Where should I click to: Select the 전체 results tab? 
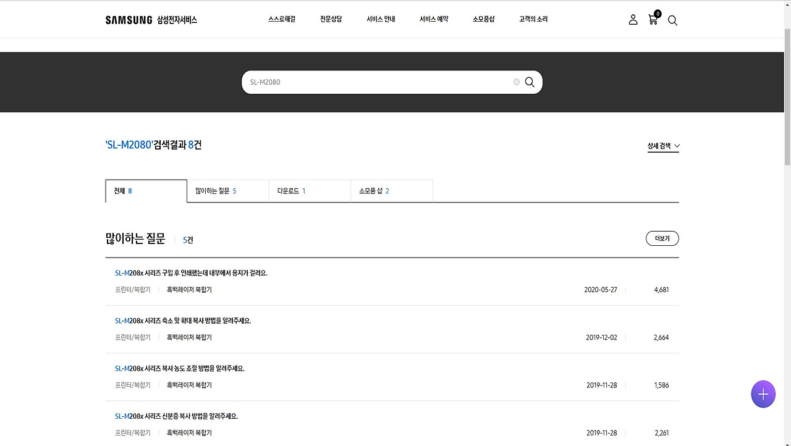(x=146, y=191)
